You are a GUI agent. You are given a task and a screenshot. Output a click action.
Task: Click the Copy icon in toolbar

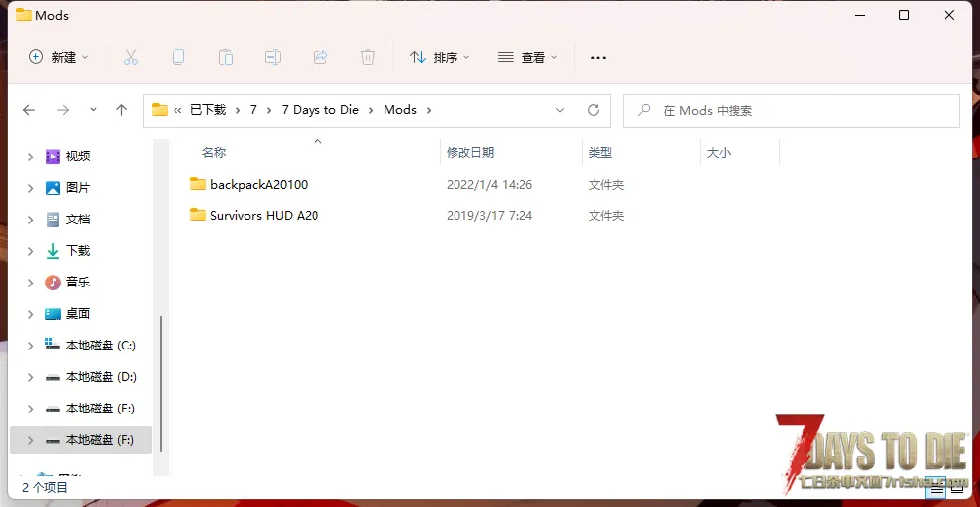pos(178,57)
